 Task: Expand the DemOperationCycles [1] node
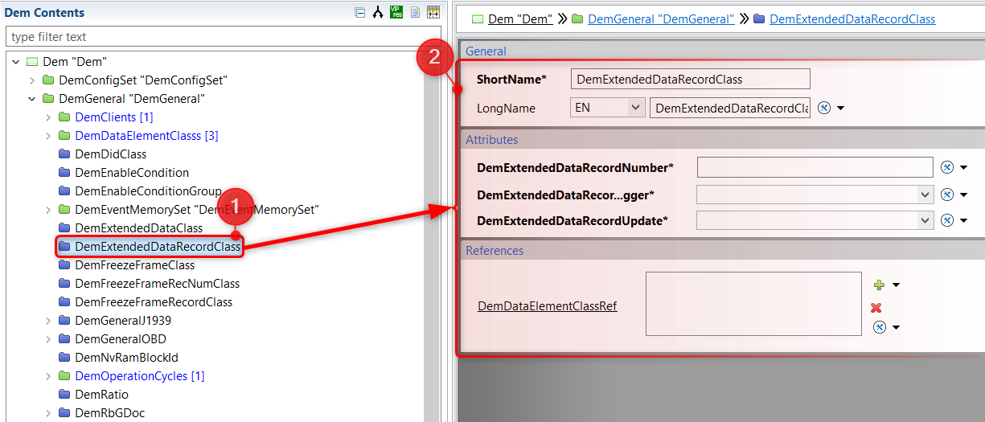(x=48, y=376)
